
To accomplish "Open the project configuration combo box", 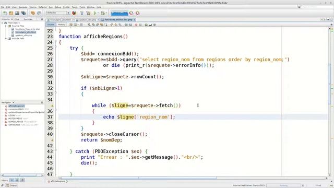I will [58, 13].
